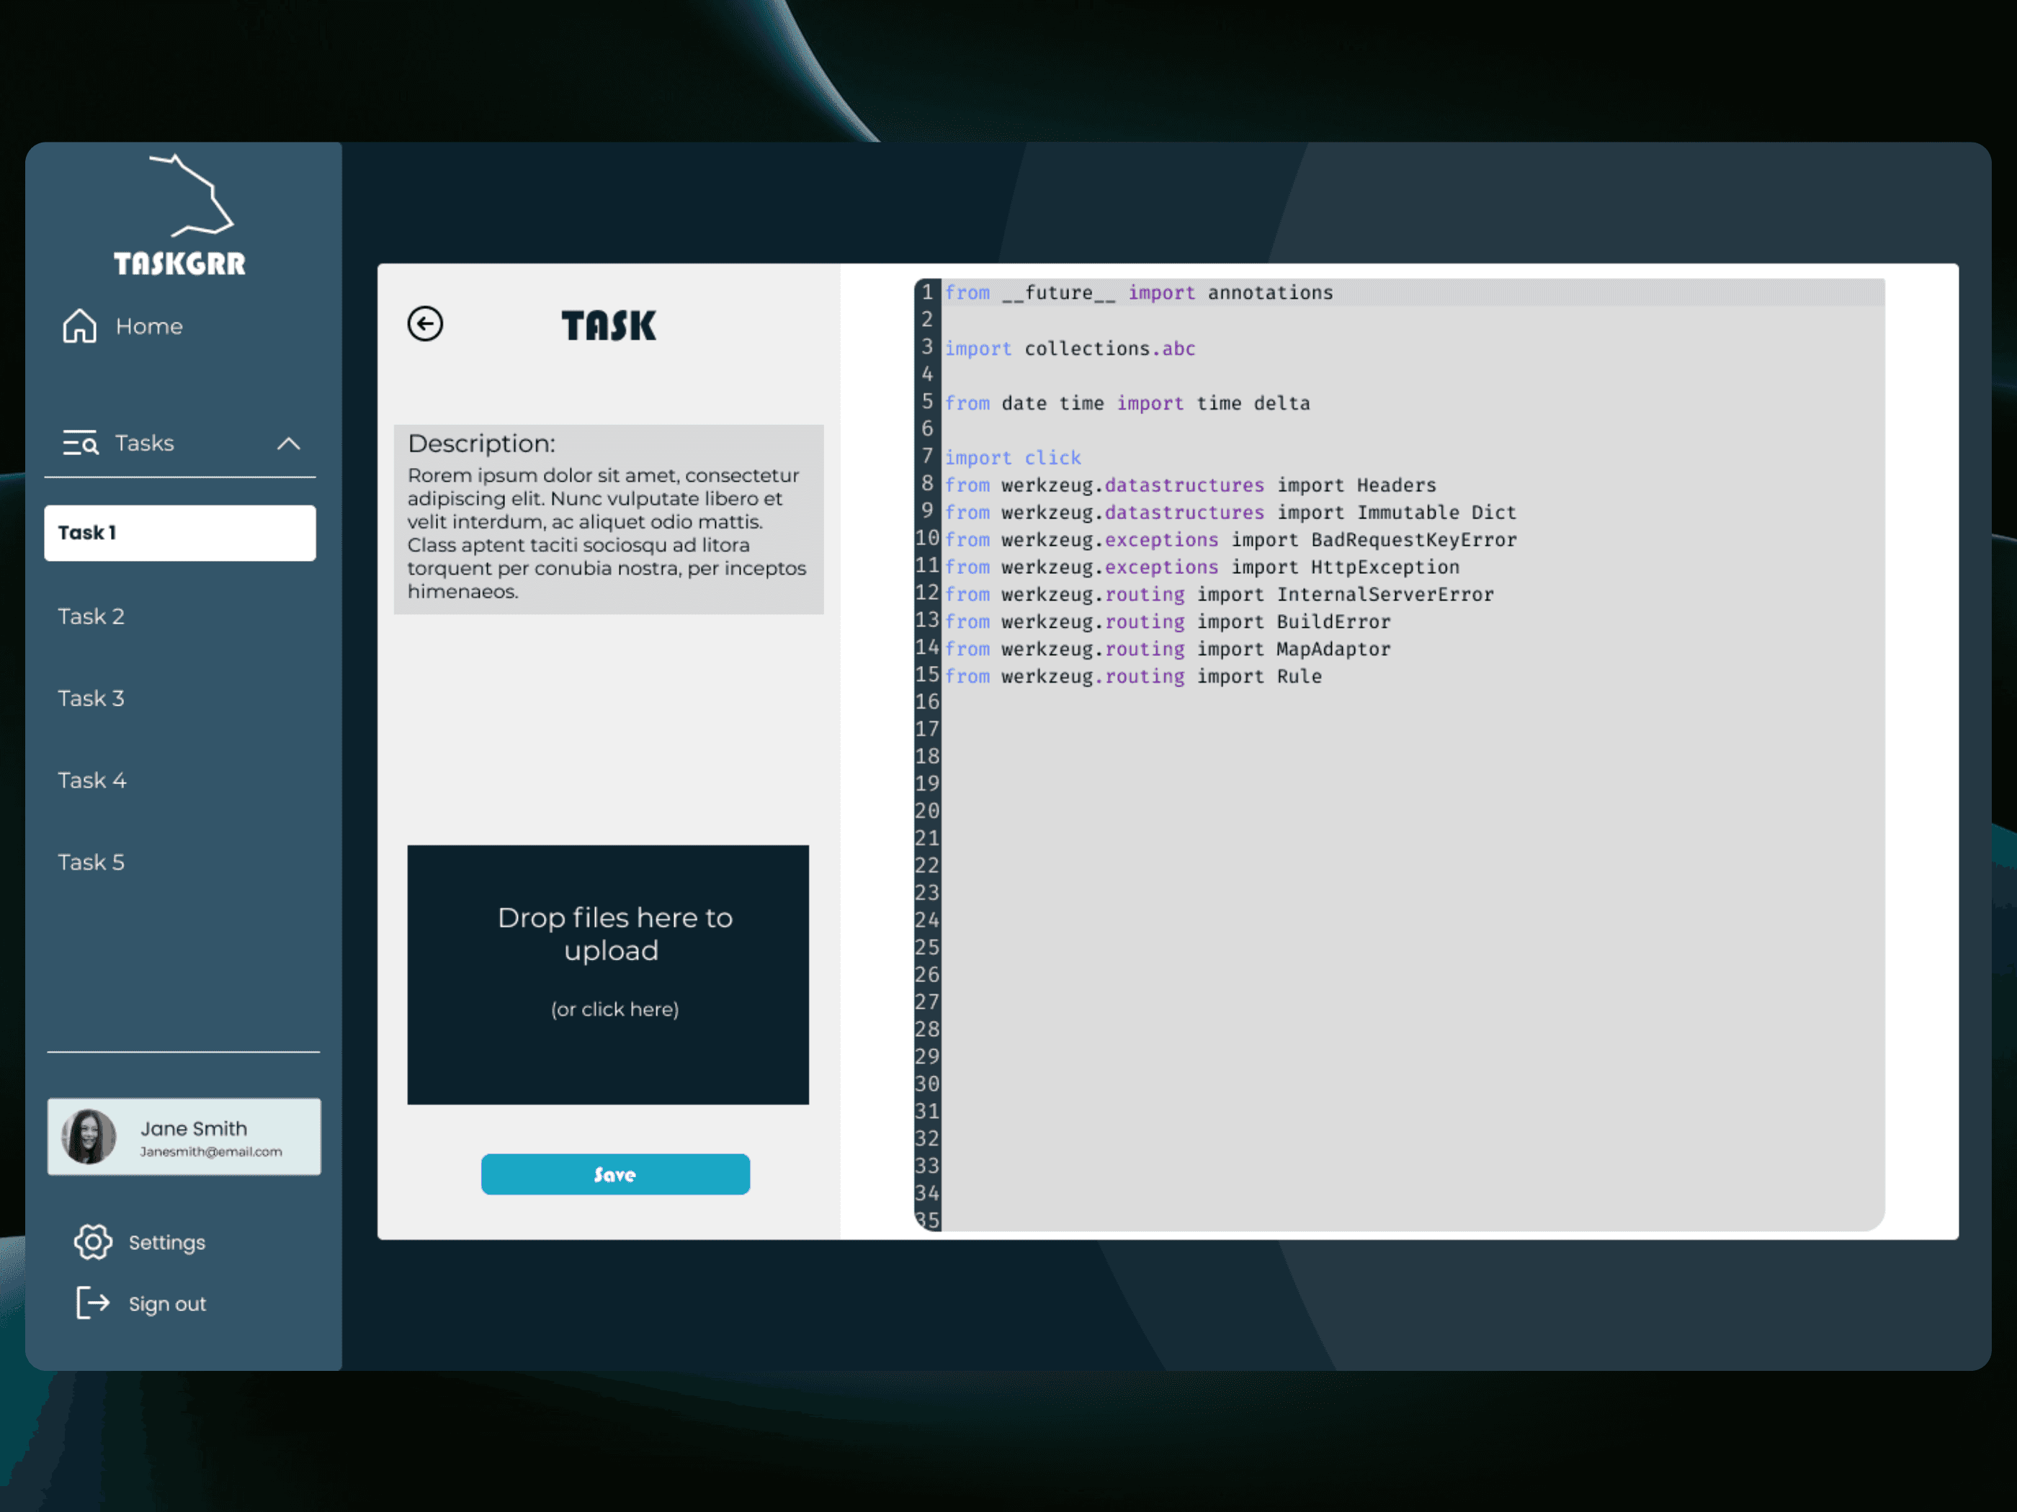Open Task 5 from sidebar
The image size is (2017, 1512).
pyautogui.click(x=91, y=862)
